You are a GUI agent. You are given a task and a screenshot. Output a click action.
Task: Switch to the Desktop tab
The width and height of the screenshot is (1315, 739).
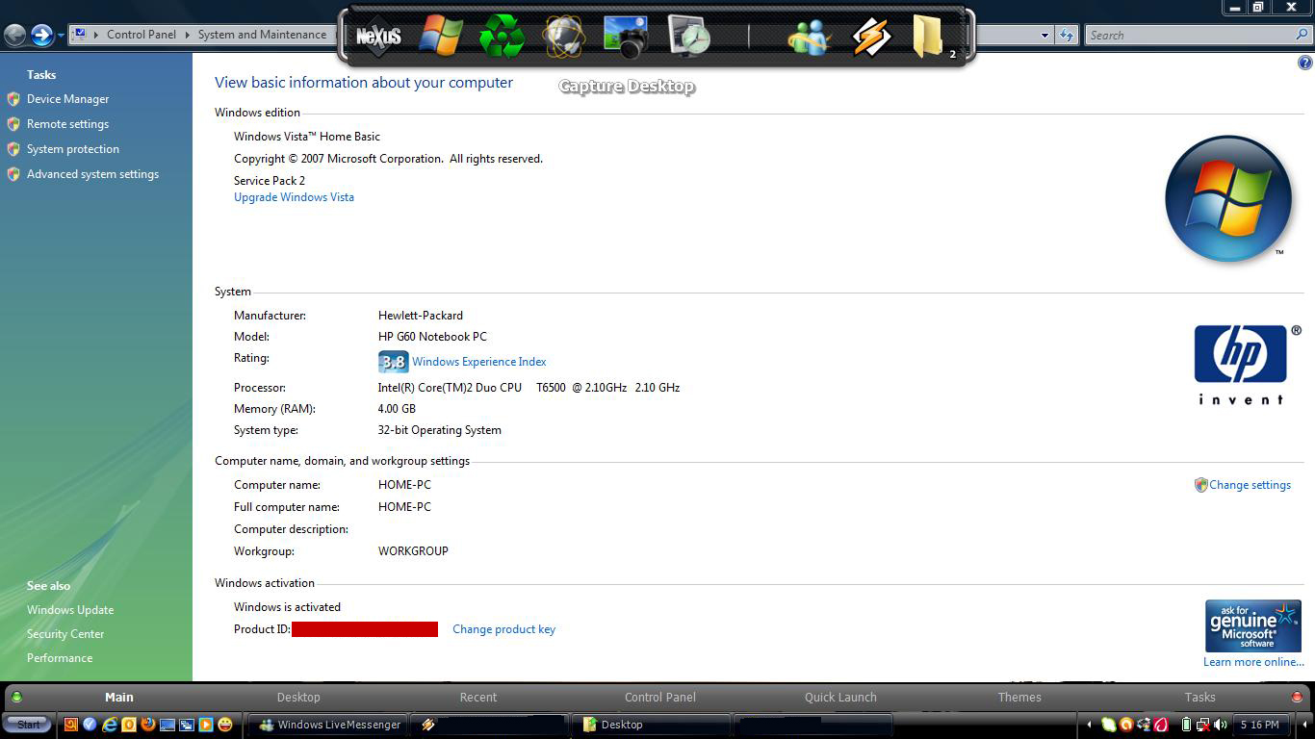tap(298, 698)
